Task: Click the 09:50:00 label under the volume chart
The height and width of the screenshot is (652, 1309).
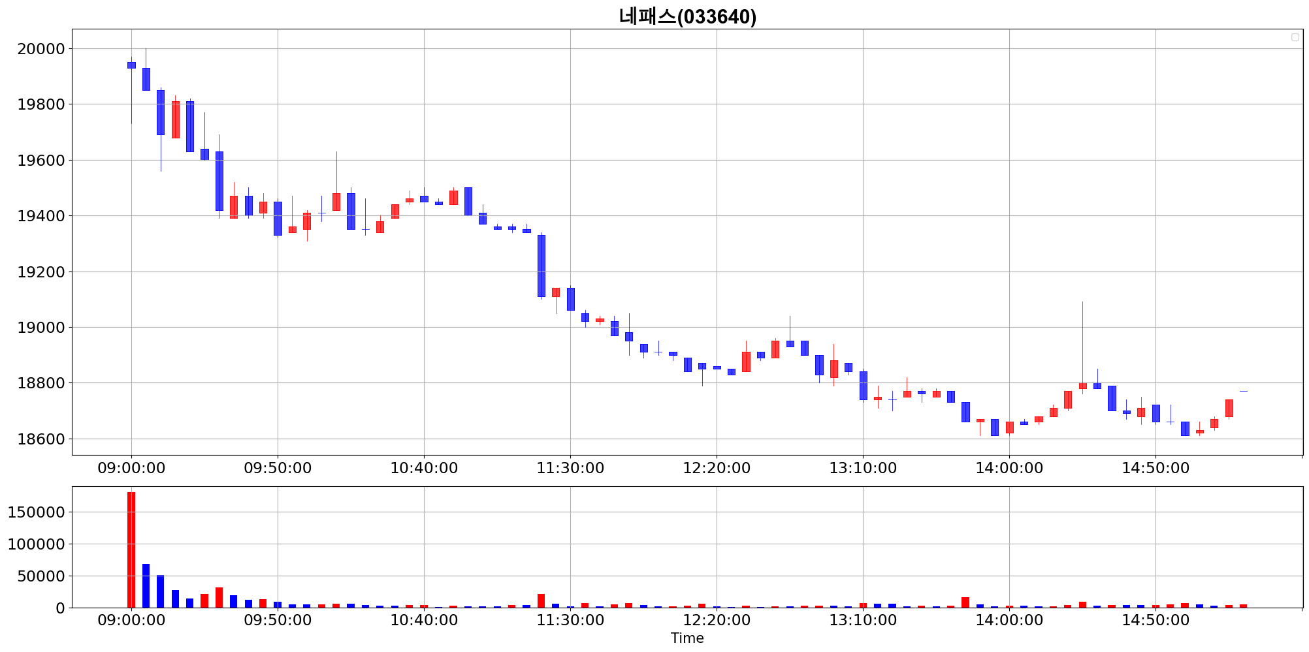Action: (x=278, y=621)
